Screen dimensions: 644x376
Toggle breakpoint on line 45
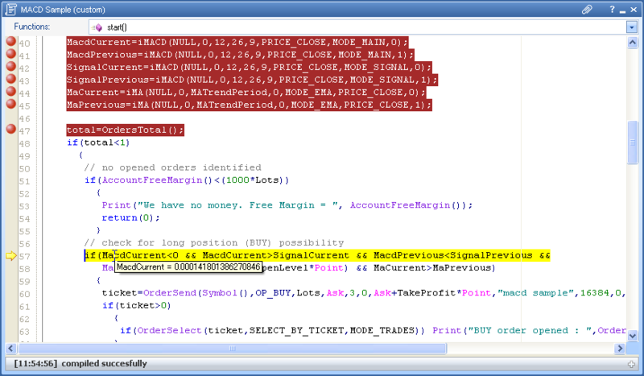[11, 104]
